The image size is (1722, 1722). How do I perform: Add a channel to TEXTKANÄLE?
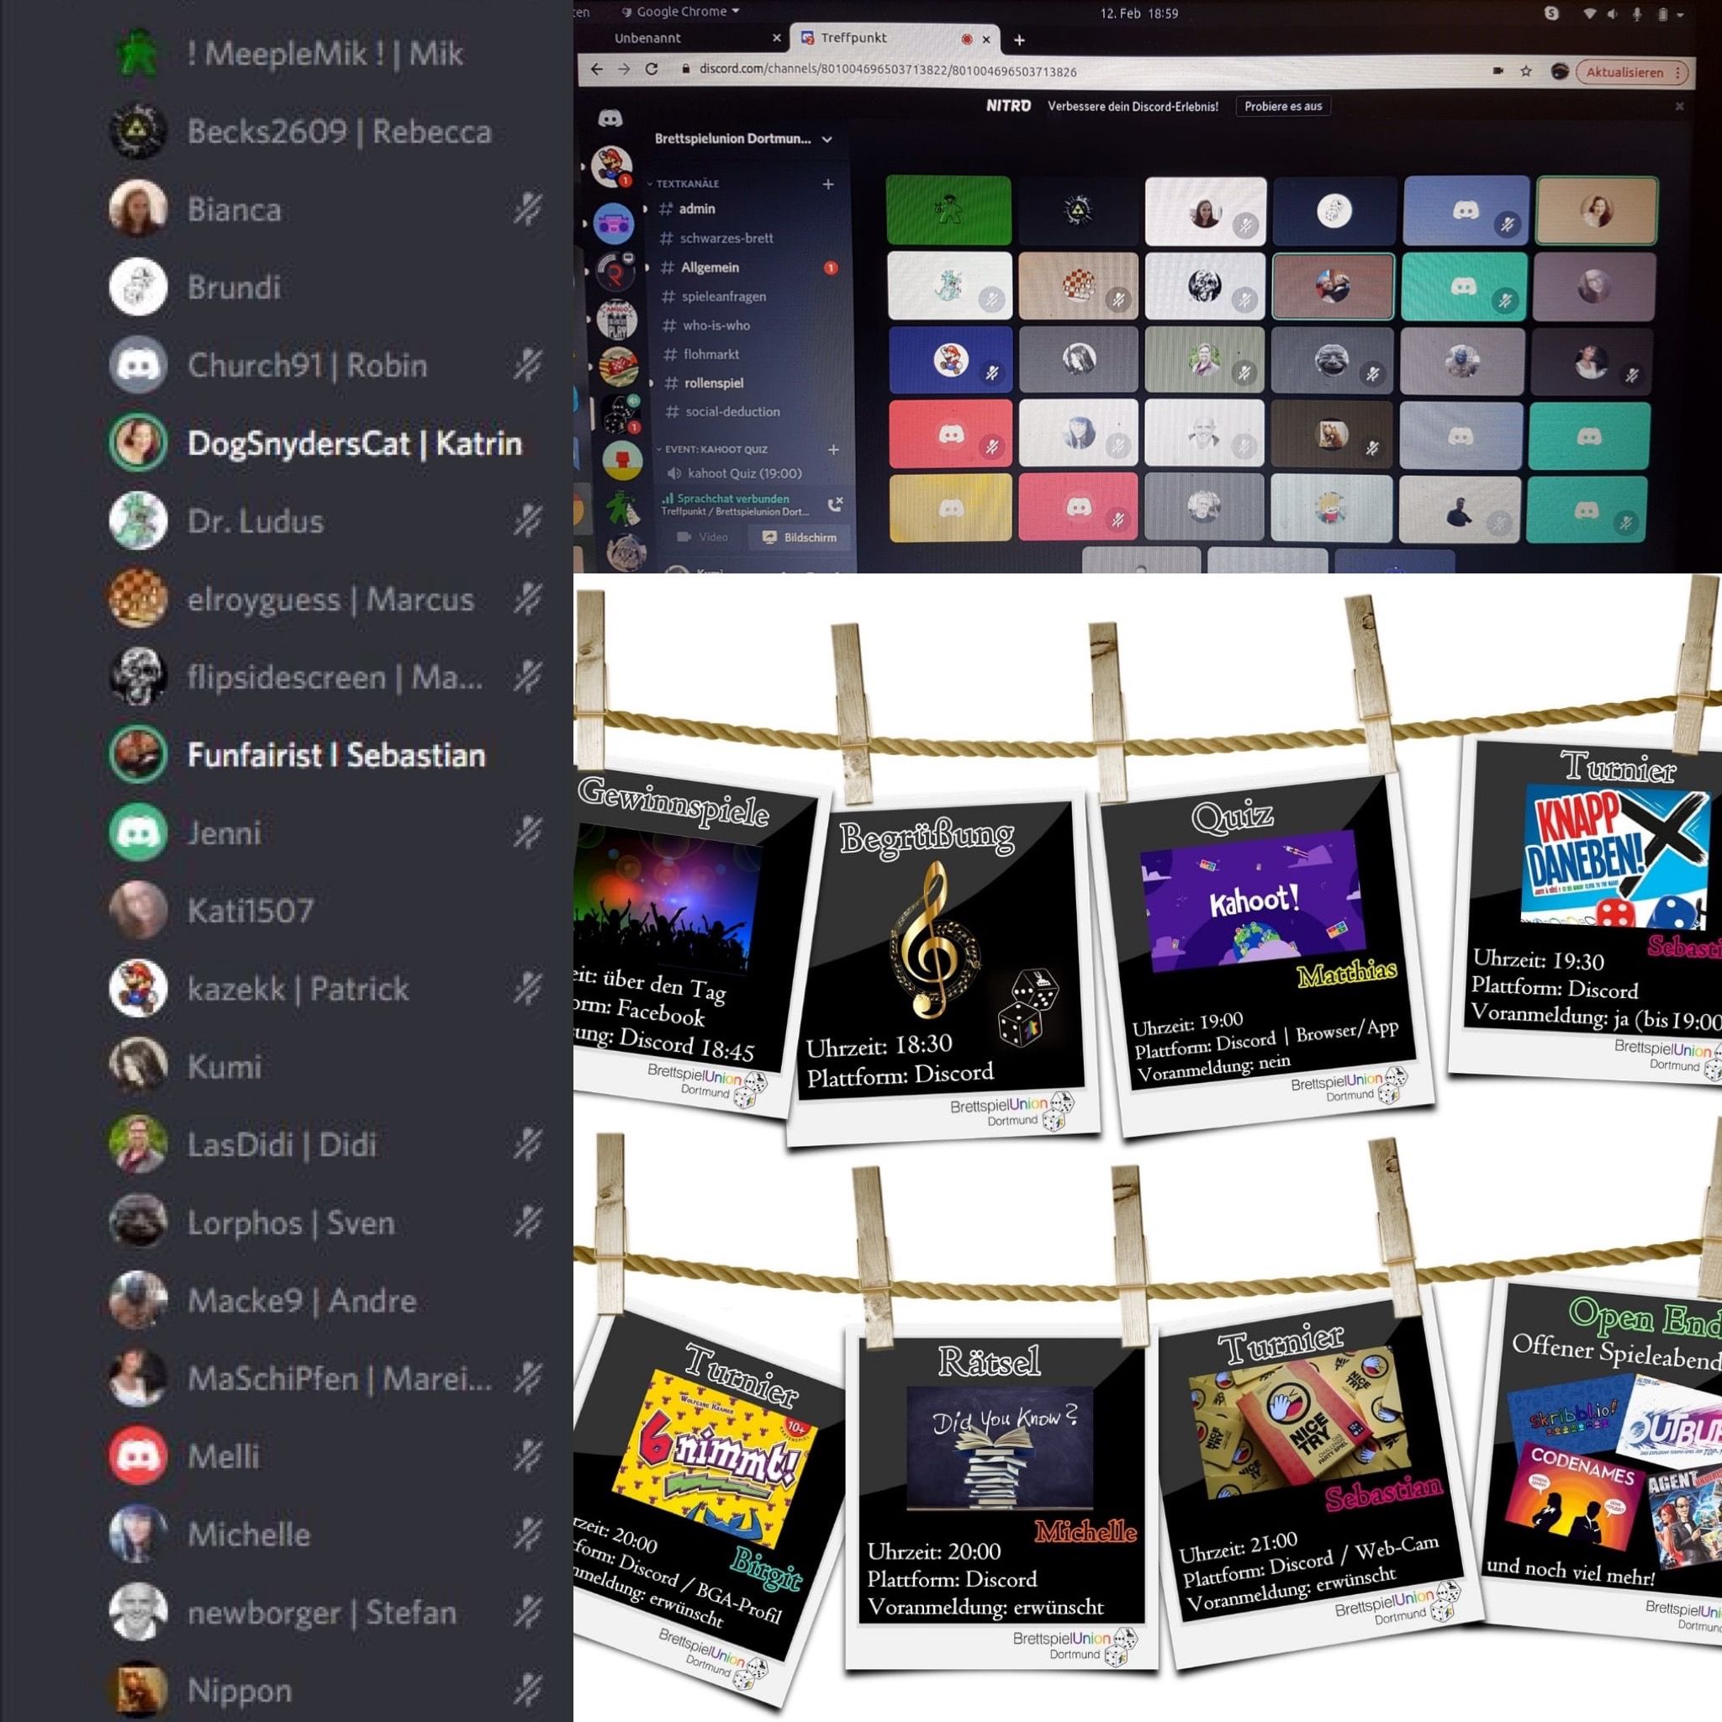(828, 183)
